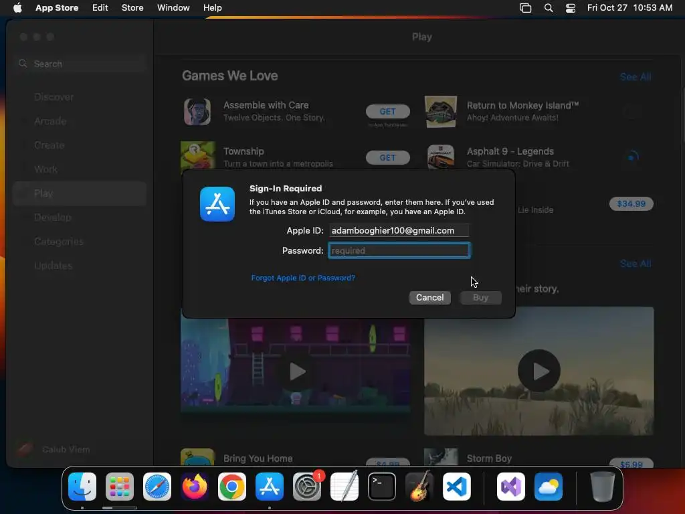Click the Asphalt 9 download progress indicator
The height and width of the screenshot is (514, 685).
coord(632,157)
